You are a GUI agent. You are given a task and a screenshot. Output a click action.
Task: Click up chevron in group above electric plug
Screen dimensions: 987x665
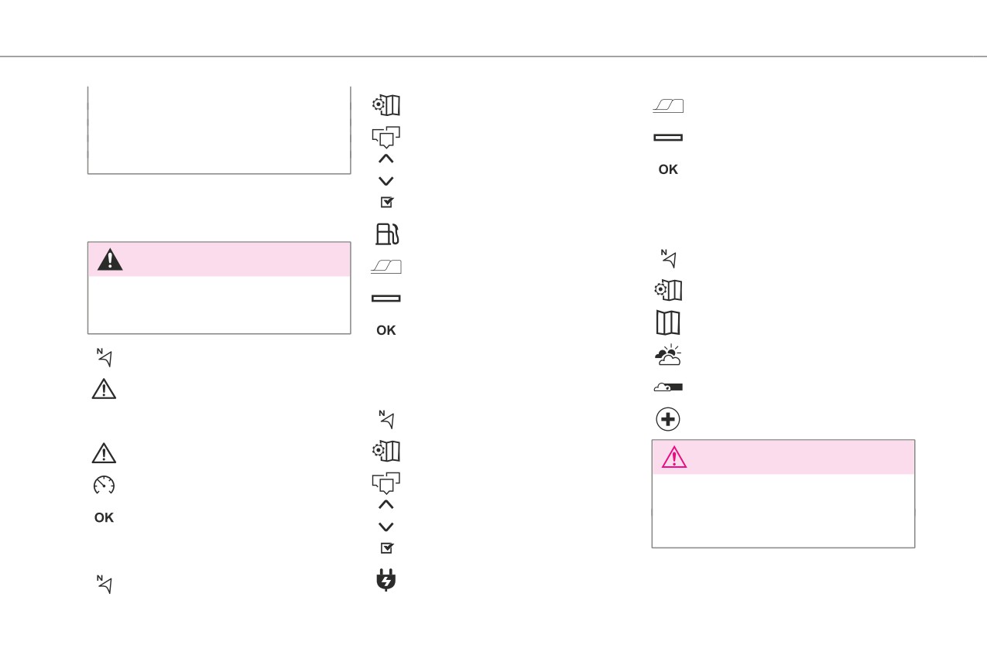tap(386, 504)
